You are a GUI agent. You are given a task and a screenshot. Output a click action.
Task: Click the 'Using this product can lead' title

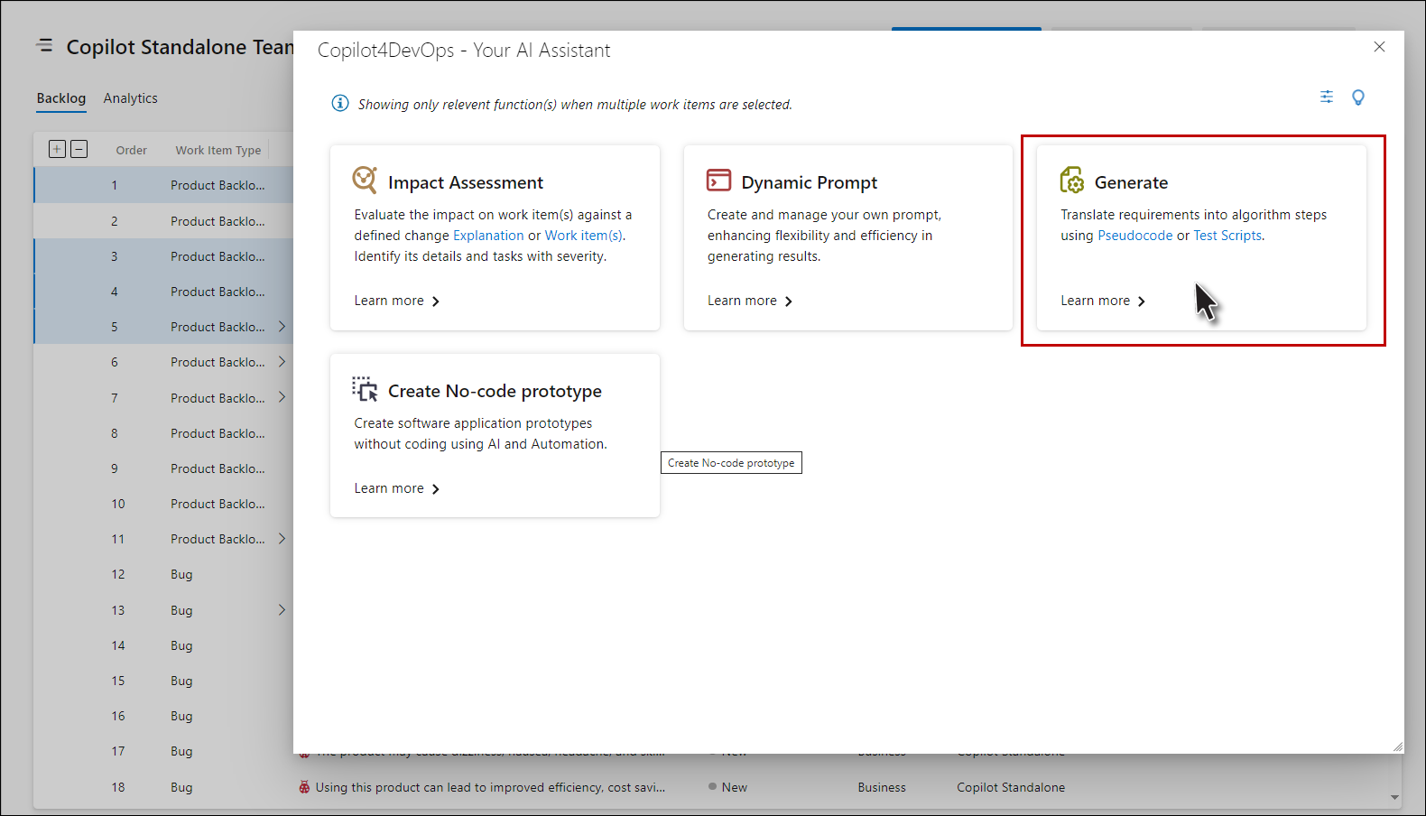click(x=490, y=787)
